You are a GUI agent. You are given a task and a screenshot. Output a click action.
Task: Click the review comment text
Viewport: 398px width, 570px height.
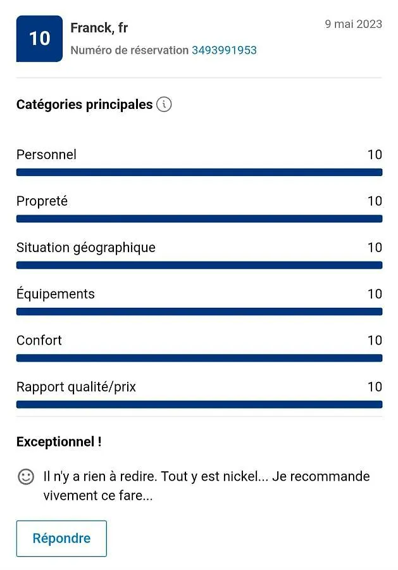(207, 486)
